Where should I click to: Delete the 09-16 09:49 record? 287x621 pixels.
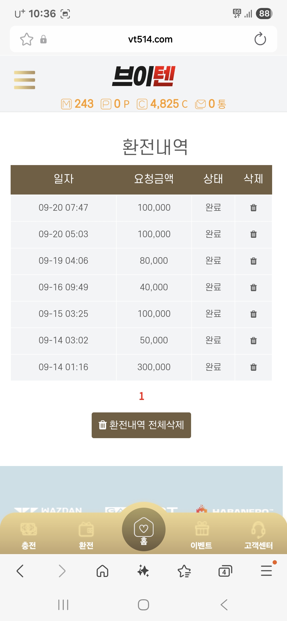(x=254, y=287)
